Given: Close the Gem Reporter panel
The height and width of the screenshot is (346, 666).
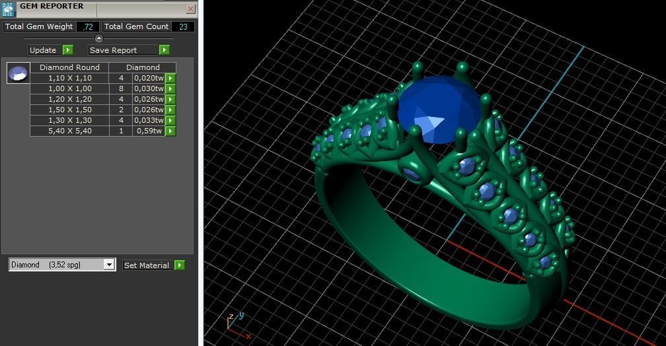Looking at the screenshot, I should pyautogui.click(x=191, y=9).
